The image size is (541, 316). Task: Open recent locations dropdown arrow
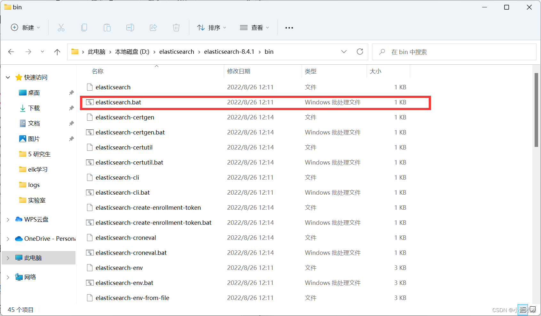click(x=42, y=52)
